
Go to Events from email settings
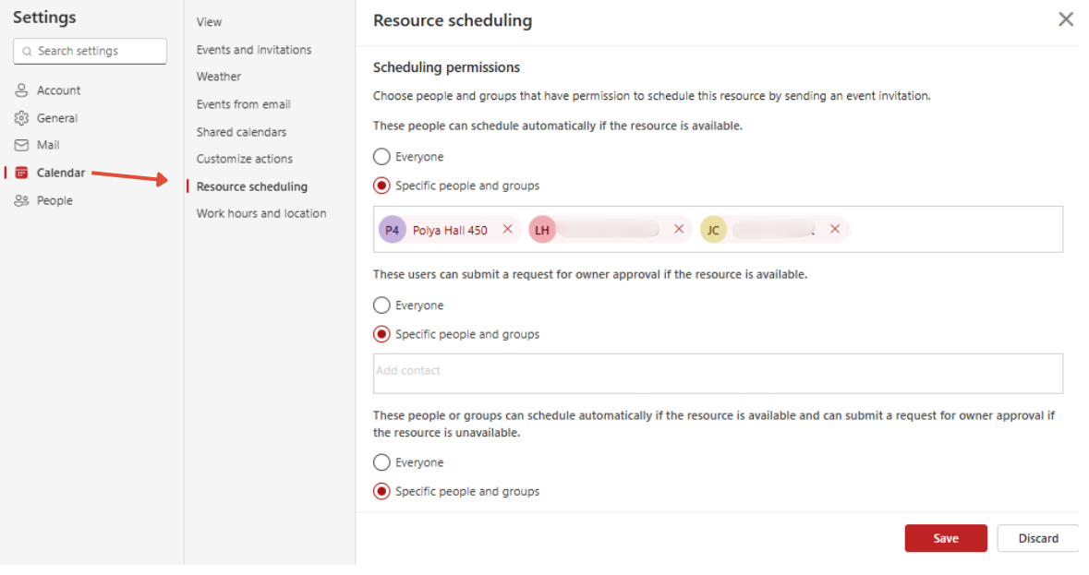pos(243,104)
